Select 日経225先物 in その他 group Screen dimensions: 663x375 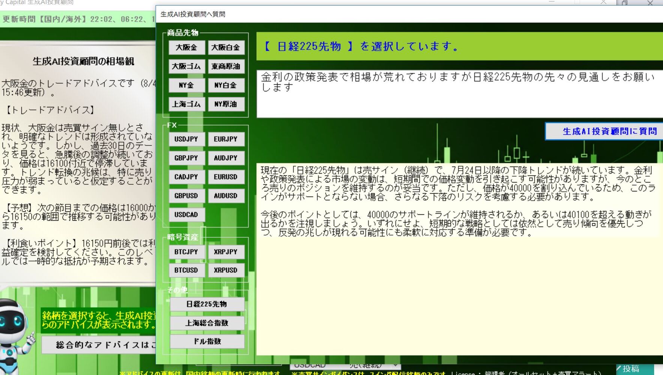click(207, 304)
